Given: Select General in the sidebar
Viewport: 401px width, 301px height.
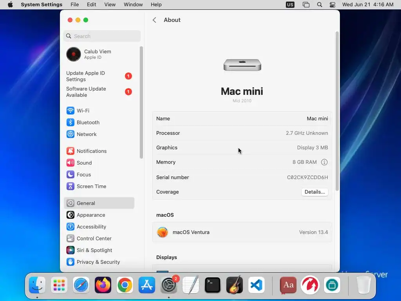Looking at the screenshot, I should tap(99, 203).
